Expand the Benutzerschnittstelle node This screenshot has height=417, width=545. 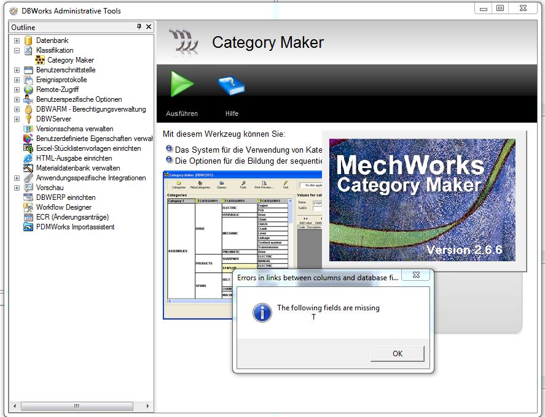17,70
